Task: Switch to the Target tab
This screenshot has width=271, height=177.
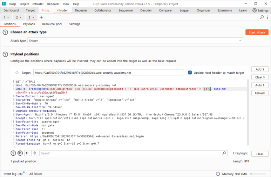Action: click(x=30, y=10)
